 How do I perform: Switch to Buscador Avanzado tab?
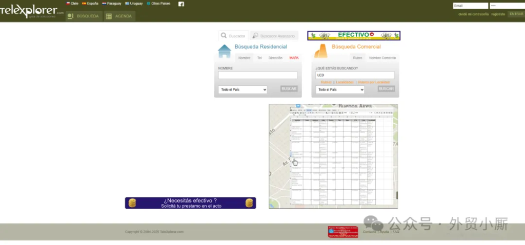tap(273, 36)
